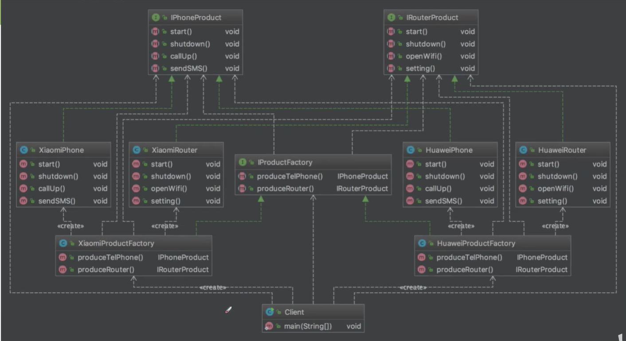
Task: Click IRouterProduct return type in XiaomiProductFactory
Action: pyautogui.click(x=183, y=270)
